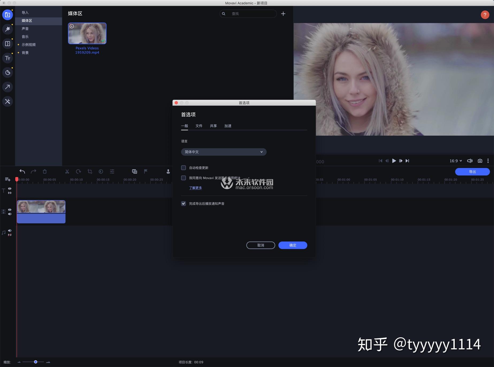Toggle video track visibility eye

10,210
